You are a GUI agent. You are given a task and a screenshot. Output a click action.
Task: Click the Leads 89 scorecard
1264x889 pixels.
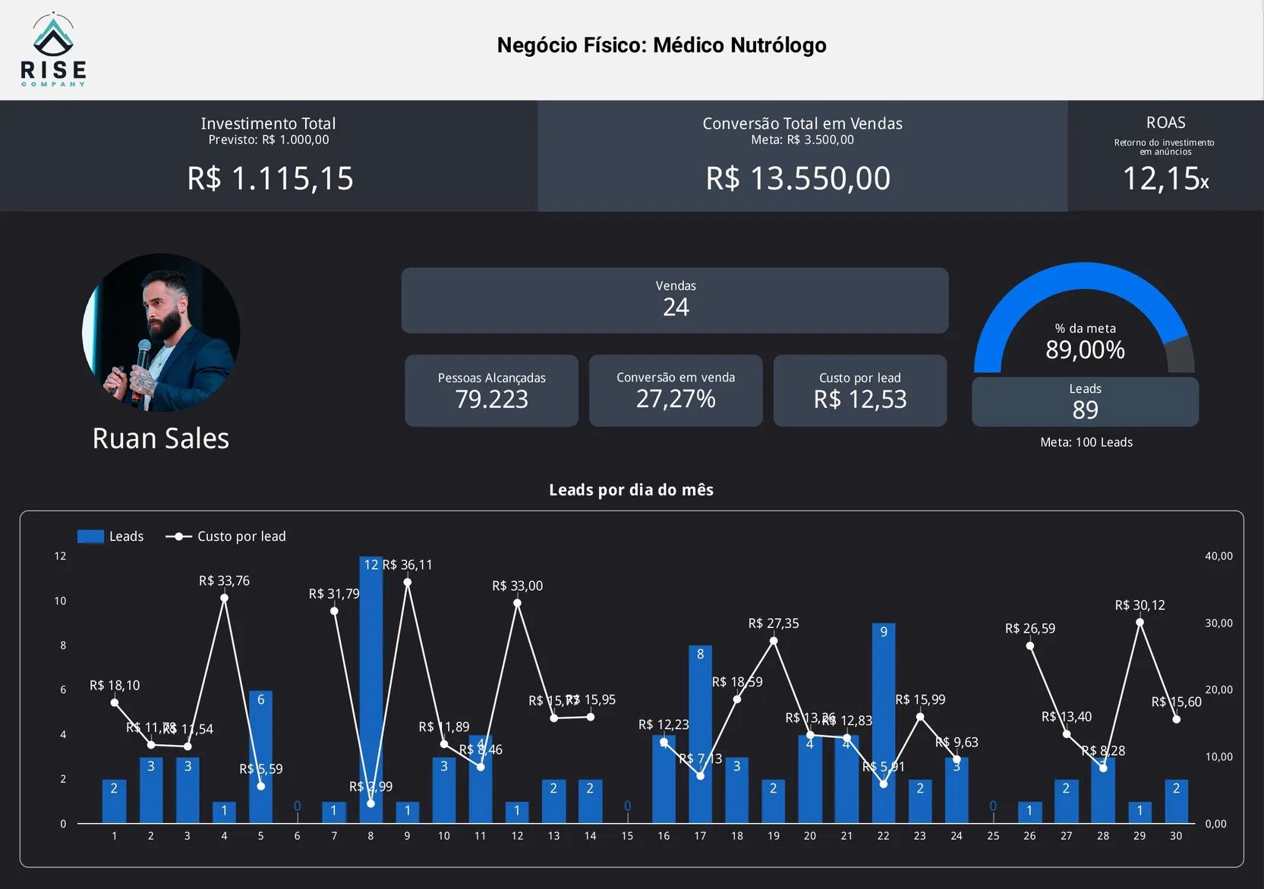pos(1085,402)
